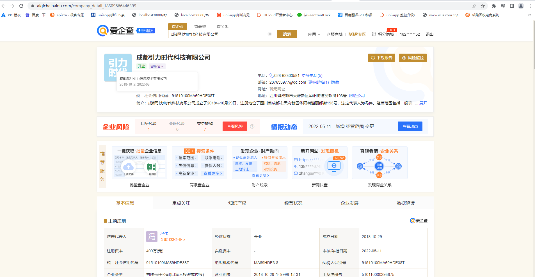
Task: Open the DCloud开发者中心 bookmark
Action: pos(275,15)
